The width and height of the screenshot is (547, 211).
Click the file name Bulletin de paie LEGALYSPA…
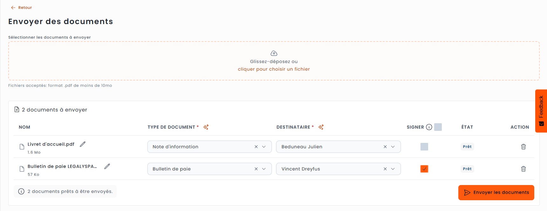pos(62,166)
